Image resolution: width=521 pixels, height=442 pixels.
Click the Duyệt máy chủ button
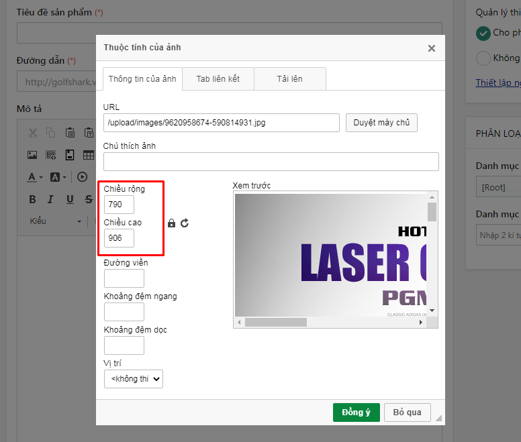click(381, 123)
